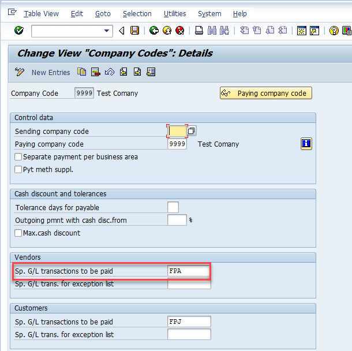Toggle Display/Change pencil icon
352x351 pixels.
(19, 72)
